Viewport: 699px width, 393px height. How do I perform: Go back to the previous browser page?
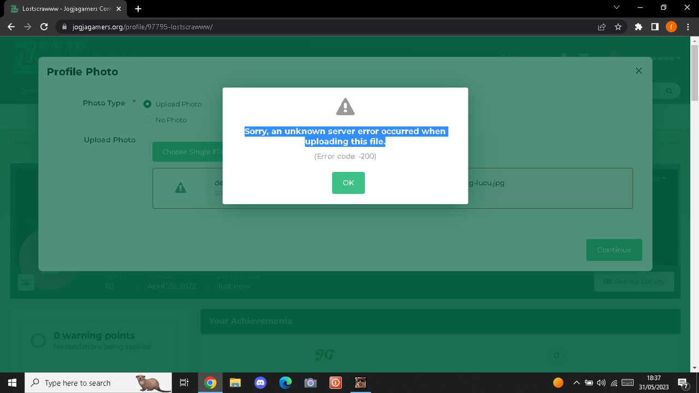(x=11, y=26)
